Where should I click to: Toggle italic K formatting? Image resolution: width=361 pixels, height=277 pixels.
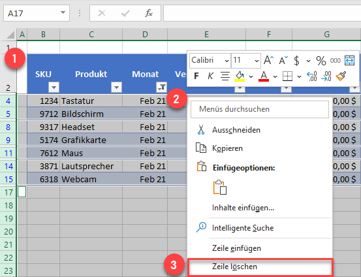[x=210, y=76]
